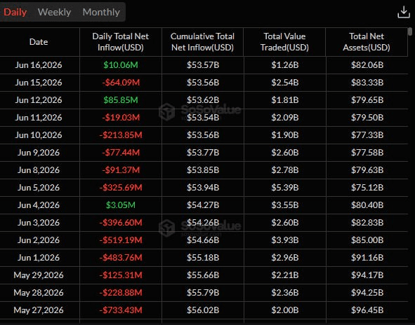Select the $56.02B cumulative inflow value
Screen dimensions: 415x325
click(x=203, y=310)
